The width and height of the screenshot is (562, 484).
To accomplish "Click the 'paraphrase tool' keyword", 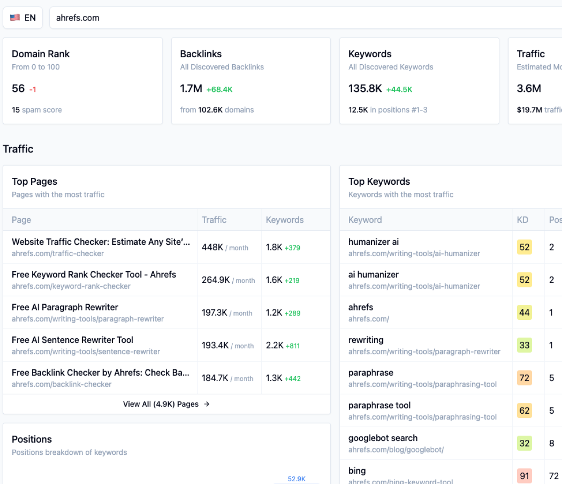I will pyautogui.click(x=379, y=406).
